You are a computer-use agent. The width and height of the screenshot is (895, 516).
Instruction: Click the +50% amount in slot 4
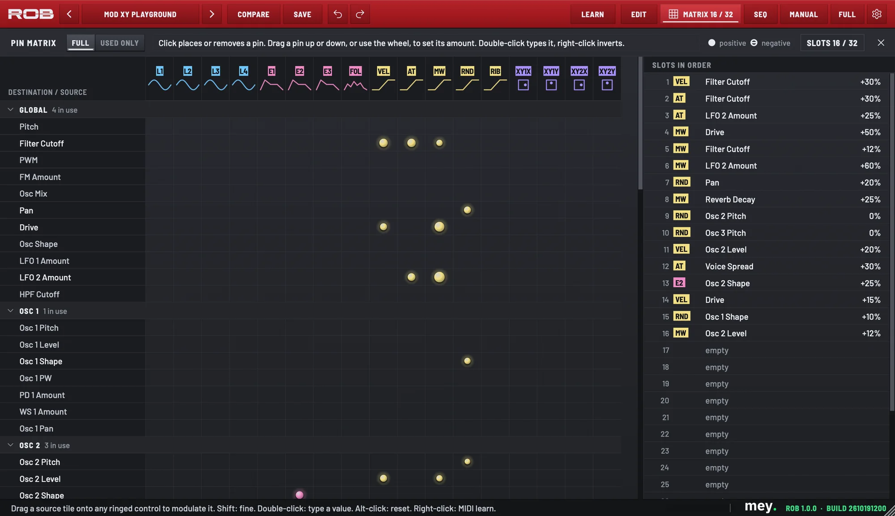pos(870,132)
